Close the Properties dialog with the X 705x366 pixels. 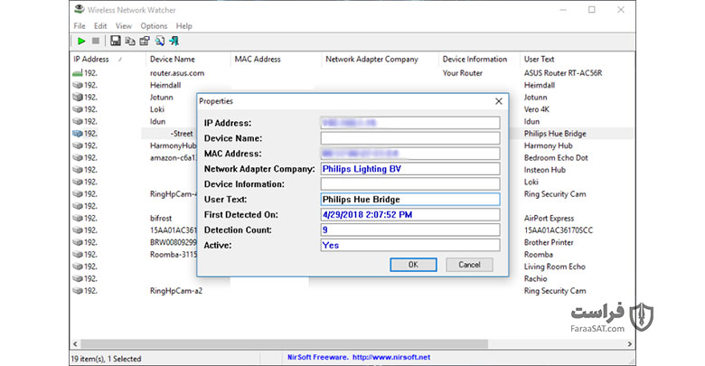click(499, 101)
